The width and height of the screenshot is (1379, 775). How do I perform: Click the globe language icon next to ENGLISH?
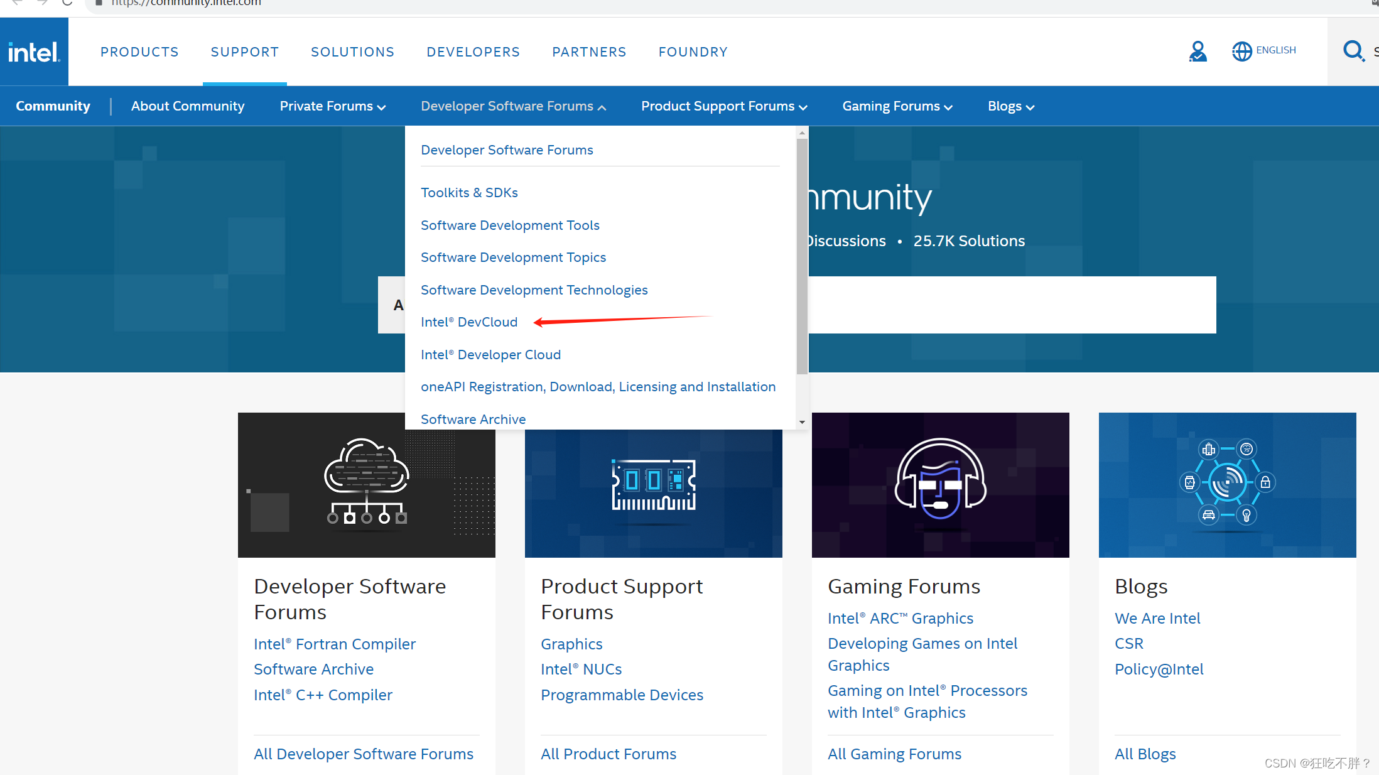point(1241,51)
